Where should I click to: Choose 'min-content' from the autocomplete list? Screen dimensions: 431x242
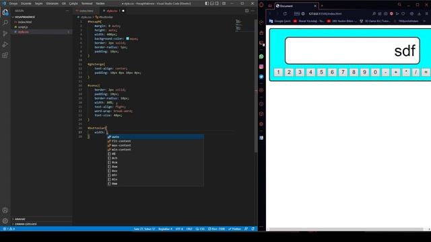[156, 149]
